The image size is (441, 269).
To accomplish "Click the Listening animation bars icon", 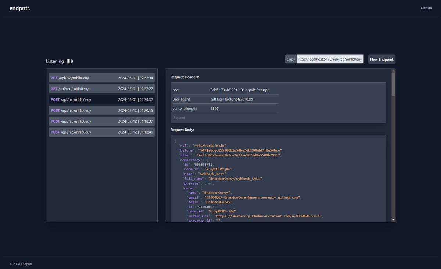I will 70,61.
